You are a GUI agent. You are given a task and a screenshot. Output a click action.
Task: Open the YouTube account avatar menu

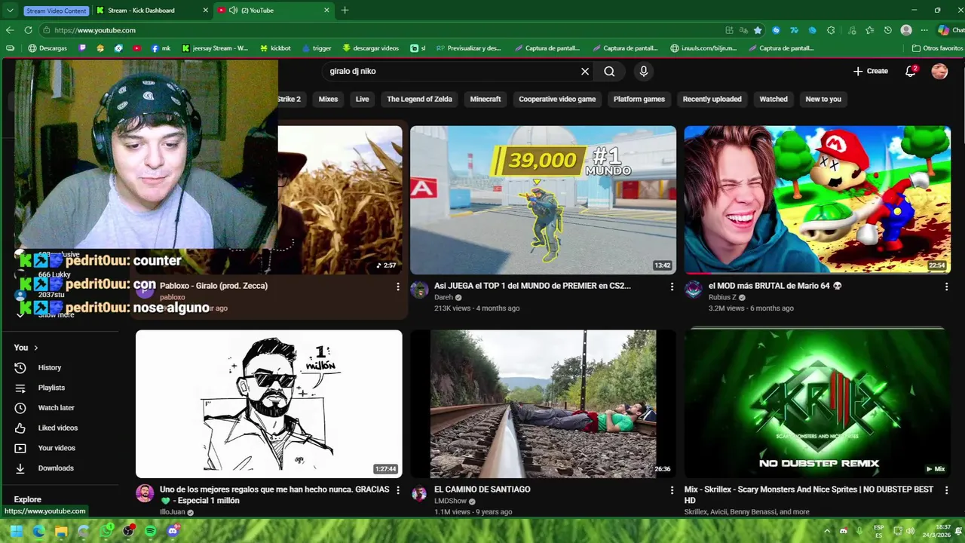click(939, 71)
